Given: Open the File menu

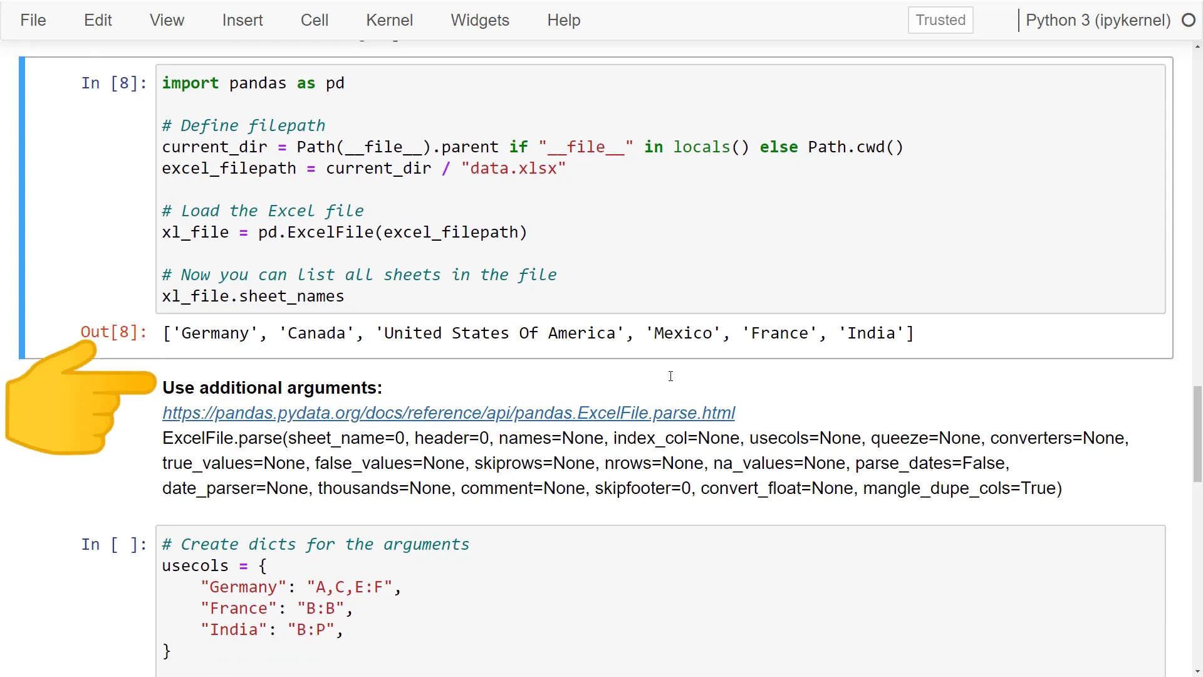Looking at the screenshot, I should [x=33, y=20].
